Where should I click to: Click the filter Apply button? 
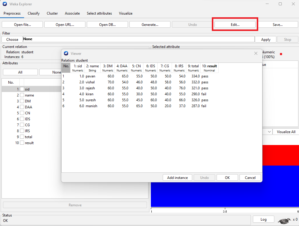click(x=266, y=40)
